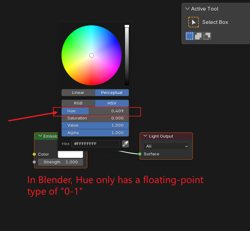The width and height of the screenshot is (250, 231).
Task: Click the center handle of the color wheel
Action: 91,55
